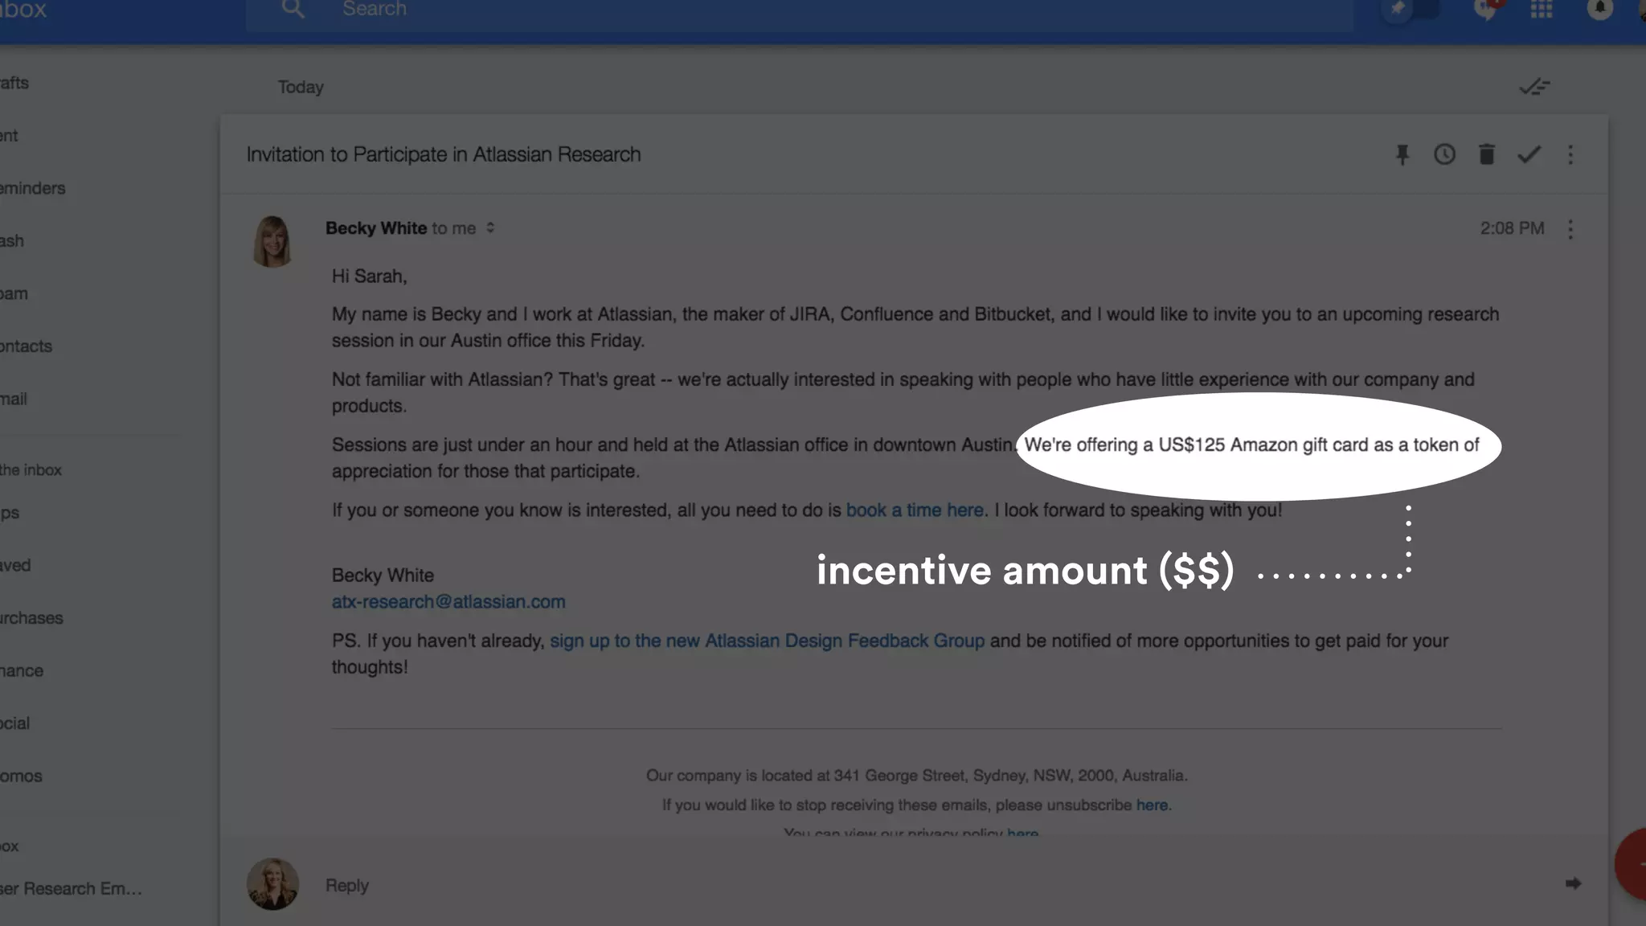Viewport: 1646px width, 926px height.
Task: Open Contacts from the sidebar
Action: [26, 346]
